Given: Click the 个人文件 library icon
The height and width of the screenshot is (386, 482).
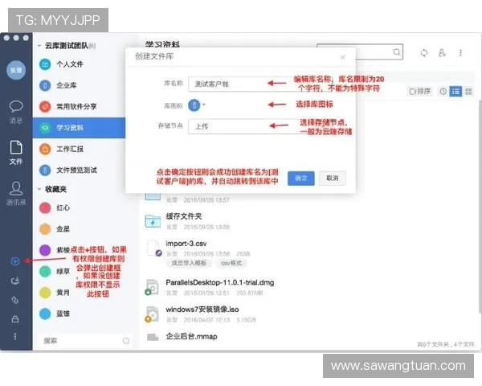Looking at the screenshot, I should tap(45, 64).
